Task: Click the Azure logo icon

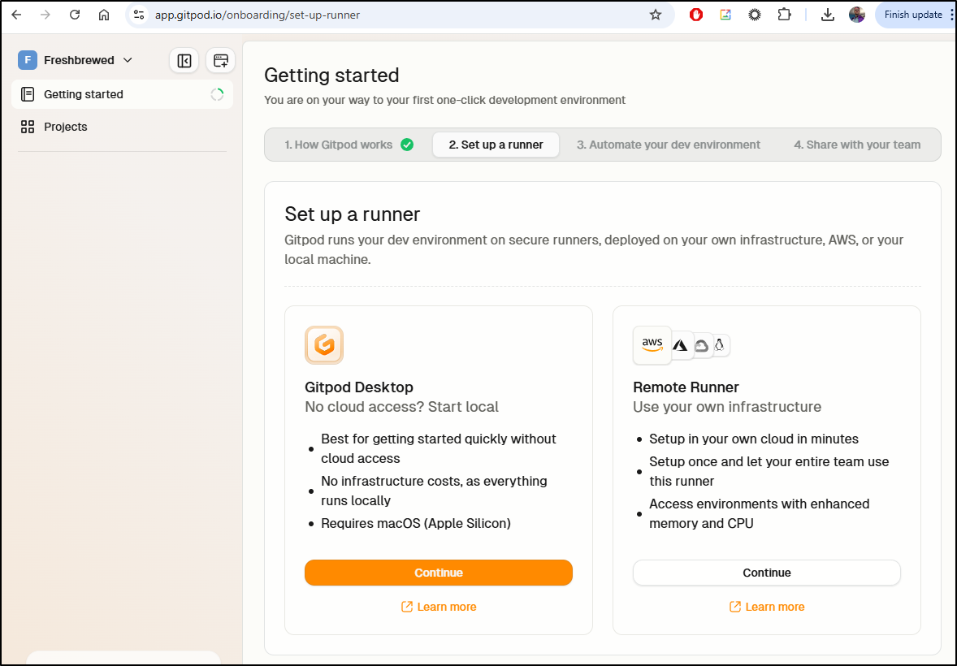Action: click(681, 346)
